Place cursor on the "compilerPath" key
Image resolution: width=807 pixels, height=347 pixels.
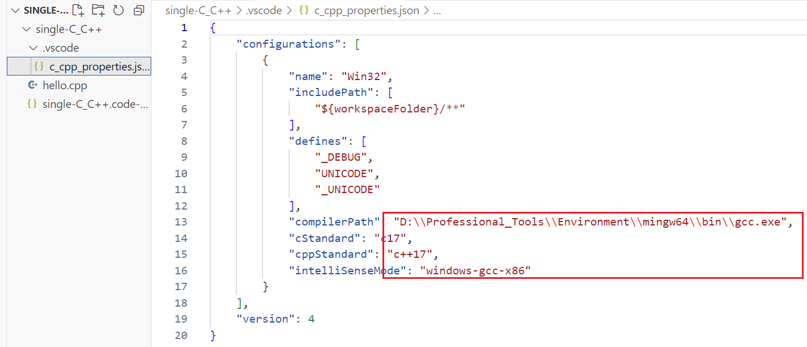(x=334, y=221)
